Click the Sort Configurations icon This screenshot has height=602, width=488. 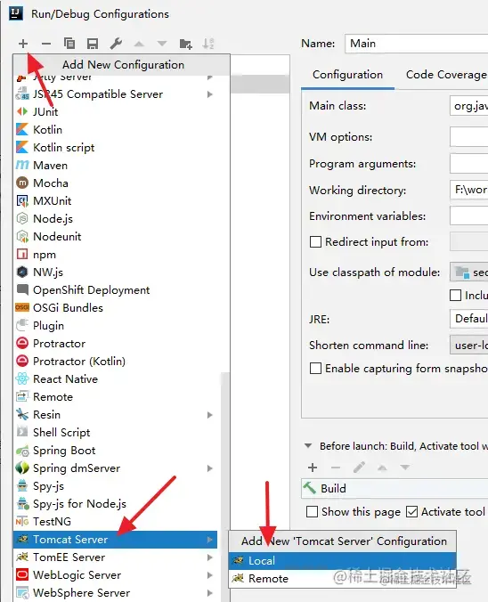tap(208, 44)
